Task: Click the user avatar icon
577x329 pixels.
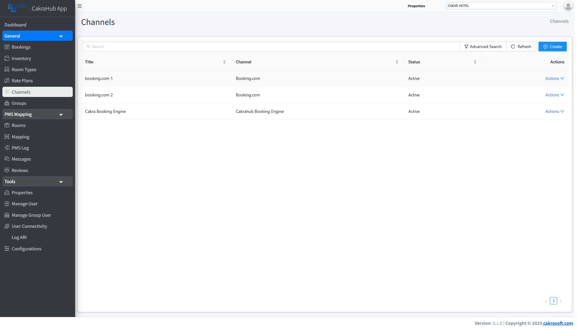Action: pos(568,6)
